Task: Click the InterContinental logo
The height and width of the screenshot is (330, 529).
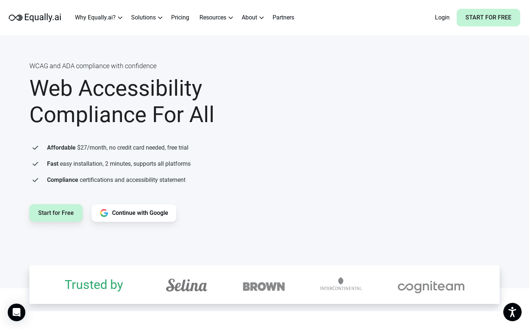Action: pyautogui.click(x=341, y=283)
